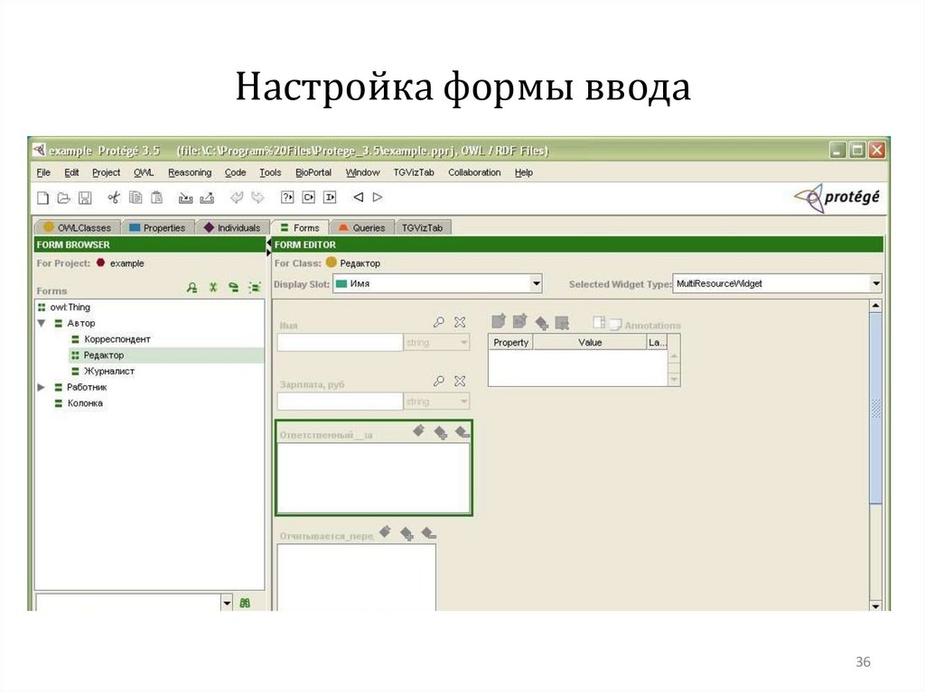Click the 'I' boxed toolbar icon
Screen dimensions: 925x692
click(x=330, y=198)
